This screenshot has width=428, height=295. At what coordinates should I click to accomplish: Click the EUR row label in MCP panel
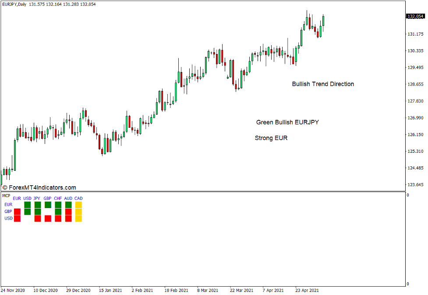click(x=8, y=205)
